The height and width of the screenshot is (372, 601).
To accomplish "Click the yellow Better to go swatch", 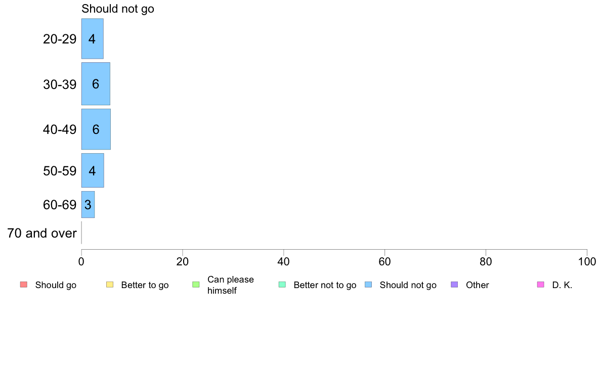I will coord(110,285).
